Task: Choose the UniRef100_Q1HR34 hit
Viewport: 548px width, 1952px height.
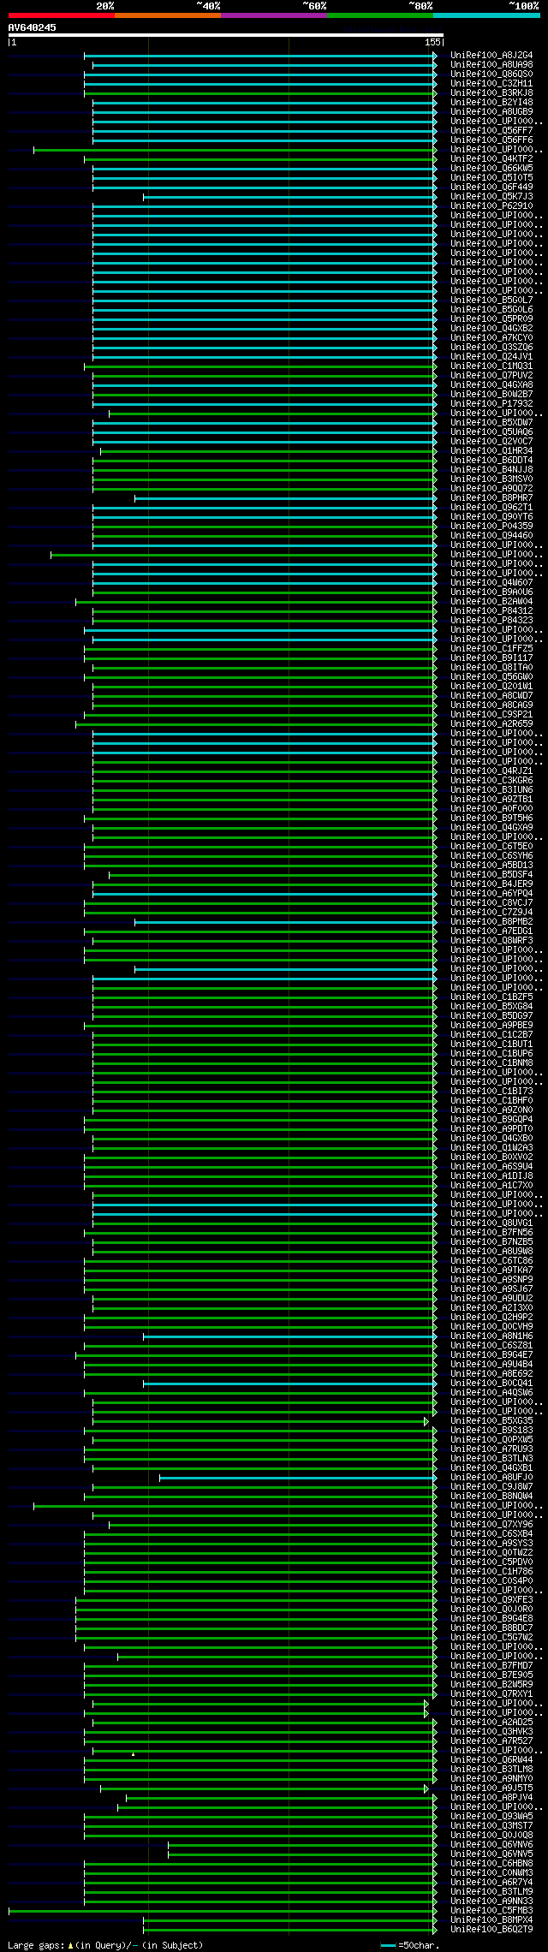Action: (491, 450)
